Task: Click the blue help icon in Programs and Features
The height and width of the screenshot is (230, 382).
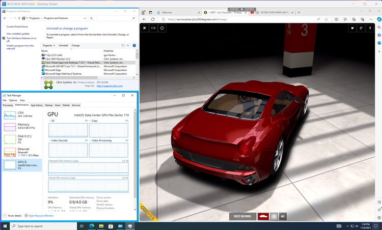Action: tap(134, 45)
